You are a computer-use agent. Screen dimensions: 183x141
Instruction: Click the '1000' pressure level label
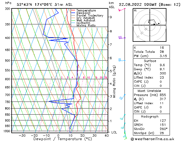point(7,131)
